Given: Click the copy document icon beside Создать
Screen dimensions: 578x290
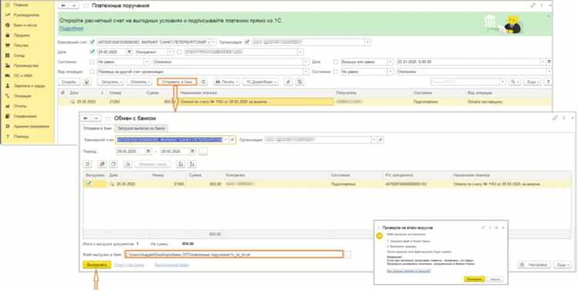Looking at the screenshot, I should coord(86,82).
